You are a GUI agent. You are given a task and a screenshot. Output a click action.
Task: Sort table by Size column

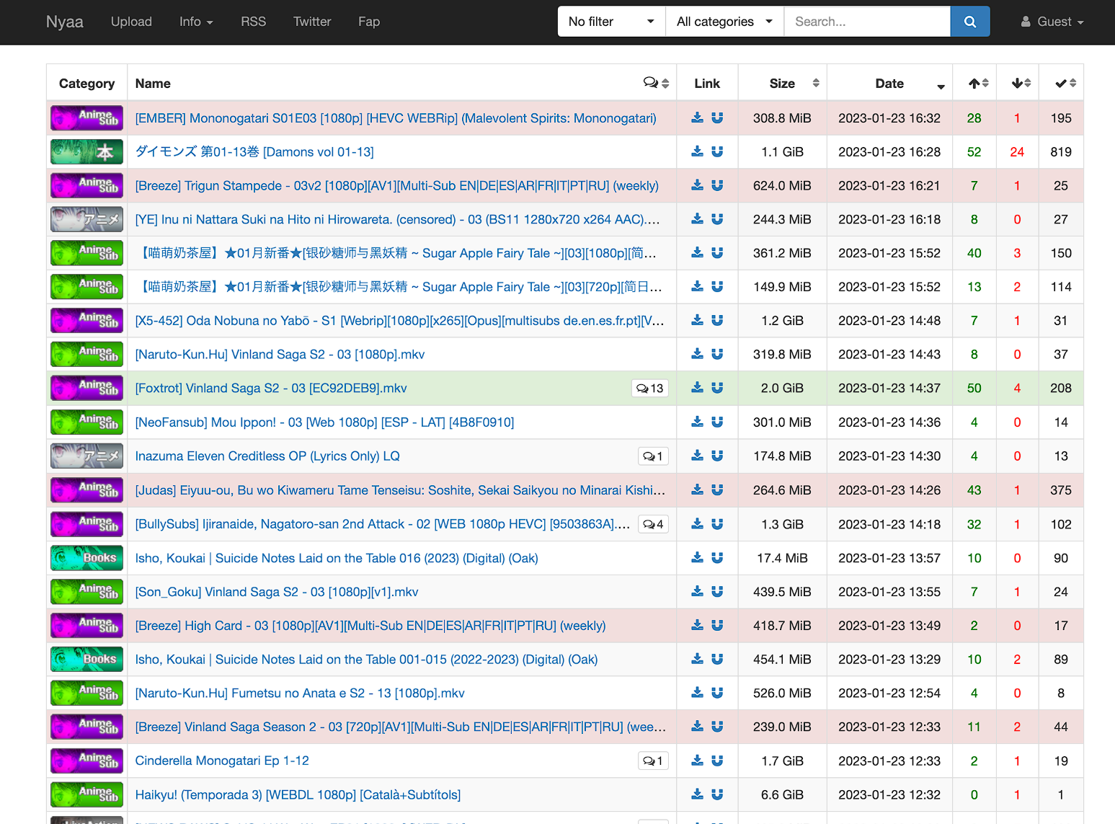click(x=783, y=83)
